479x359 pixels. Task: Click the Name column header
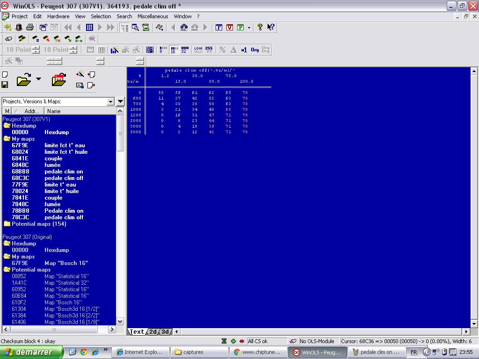tap(54, 111)
